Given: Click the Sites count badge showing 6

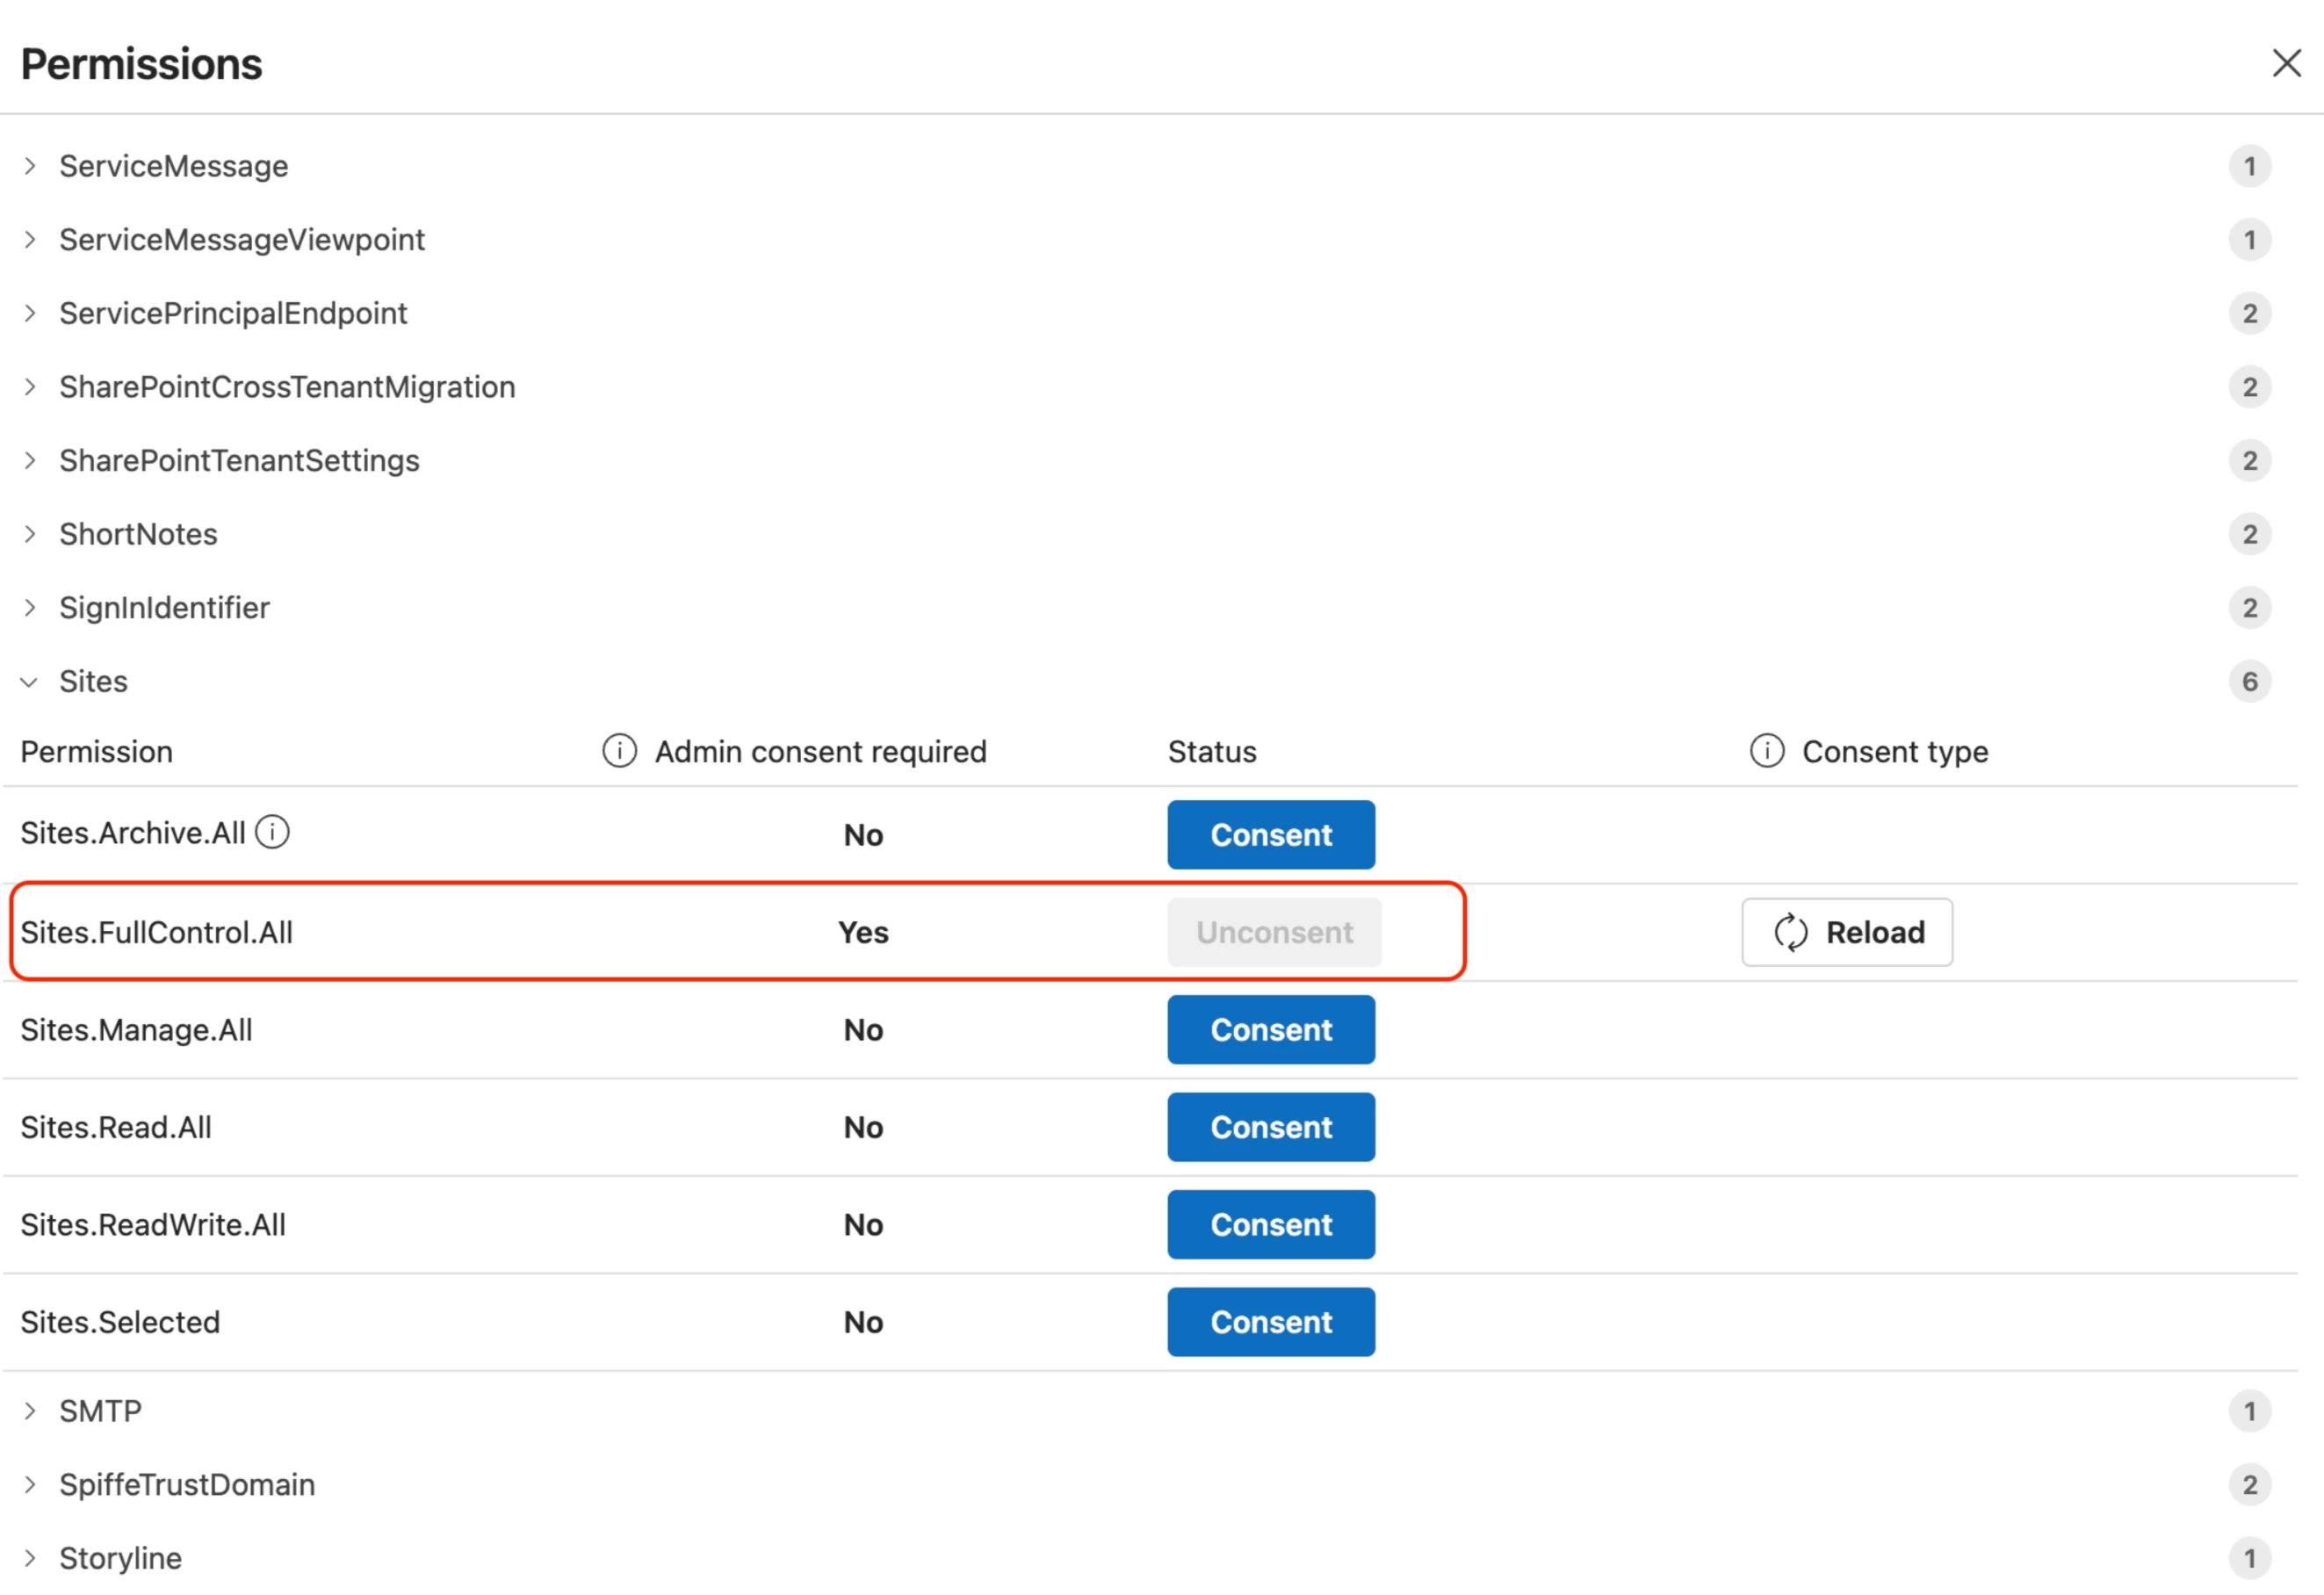Looking at the screenshot, I should coord(2250,682).
